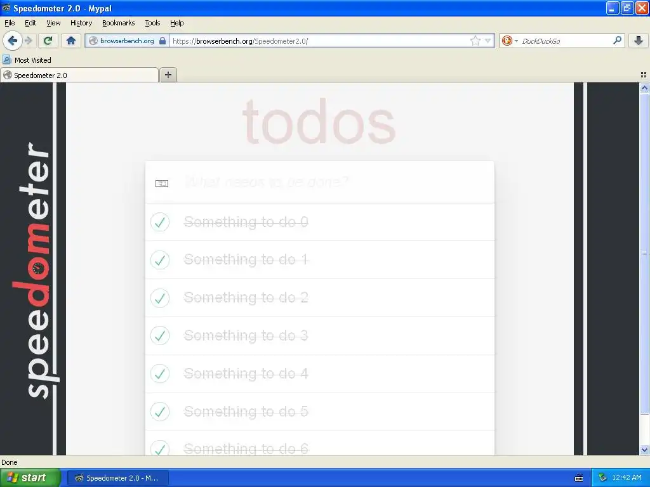Click the Mypal title bar raccoon icon

6,8
